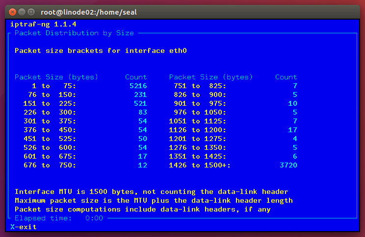The height and width of the screenshot is (237, 365).
Task: Click the row label 301 to 375
Action: click(x=50, y=121)
